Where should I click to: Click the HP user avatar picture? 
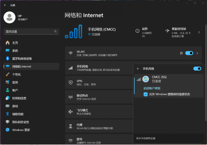click(9, 17)
